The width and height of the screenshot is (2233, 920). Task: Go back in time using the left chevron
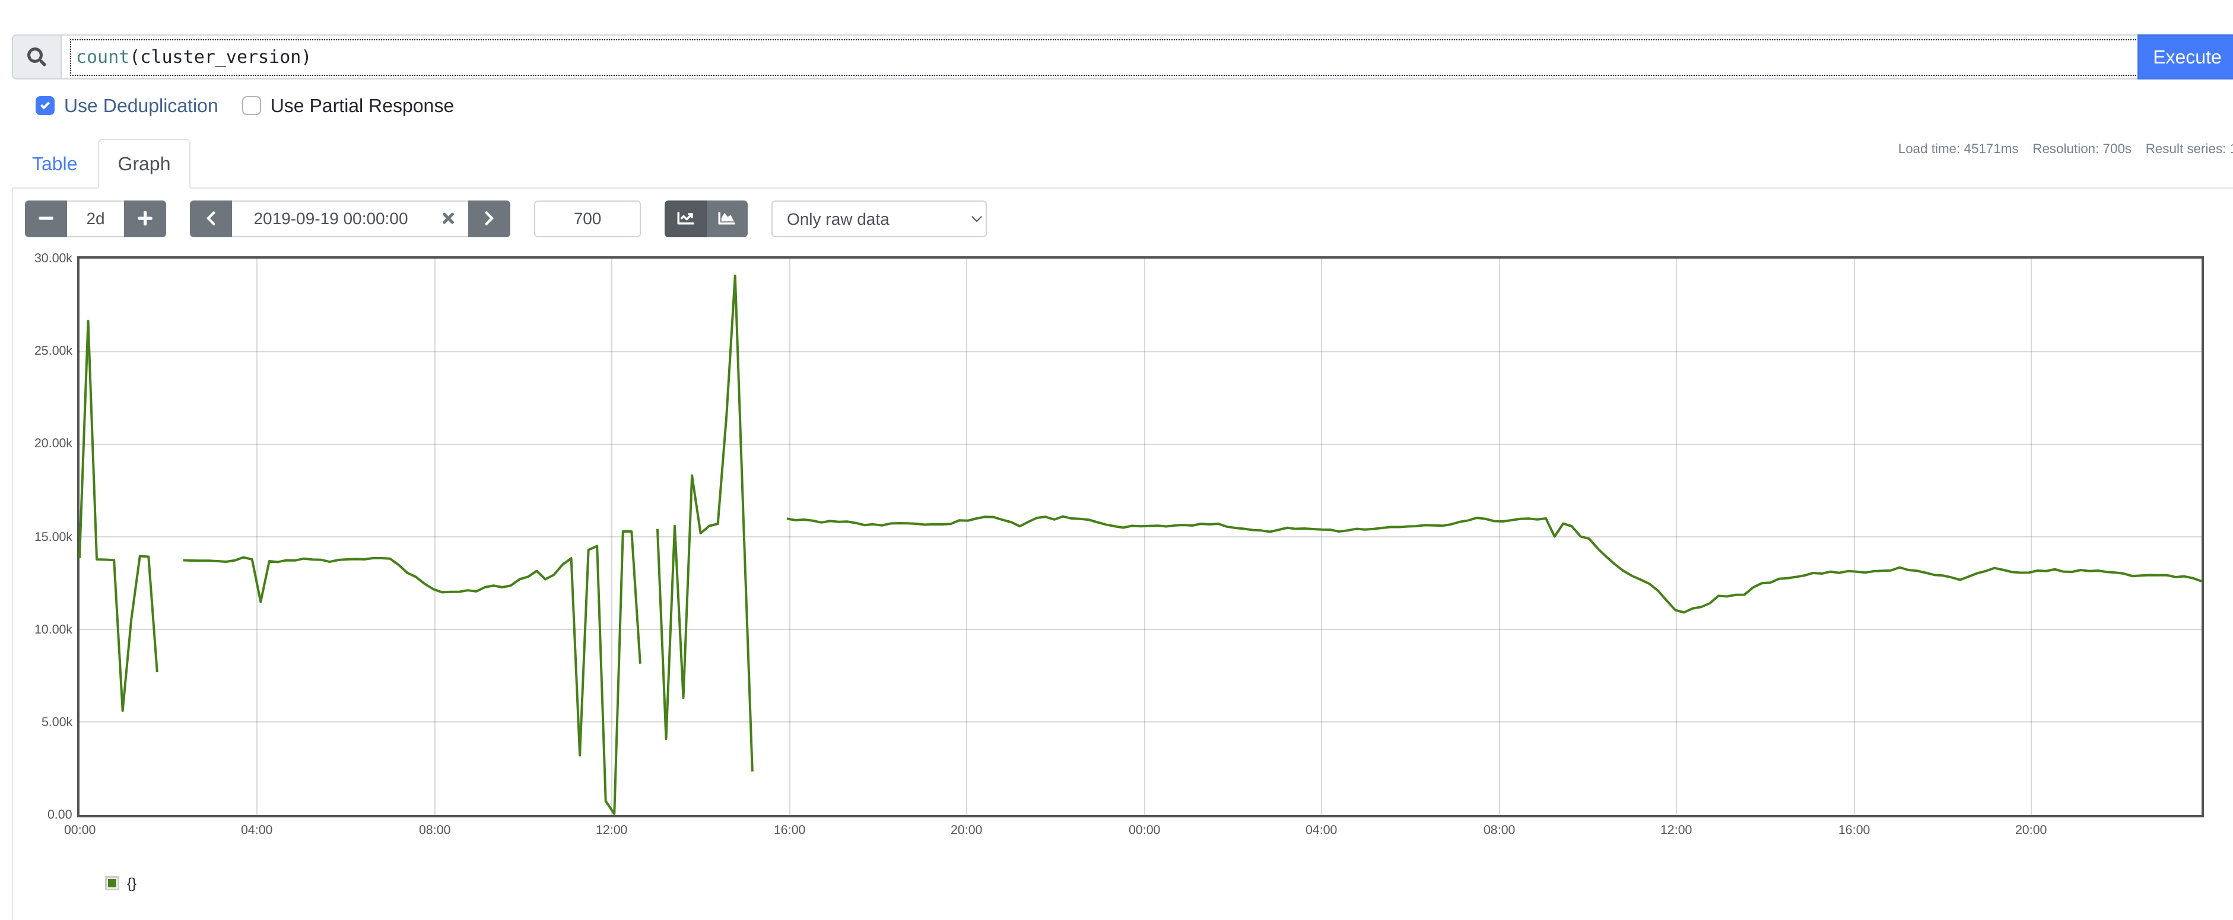(211, 218)
